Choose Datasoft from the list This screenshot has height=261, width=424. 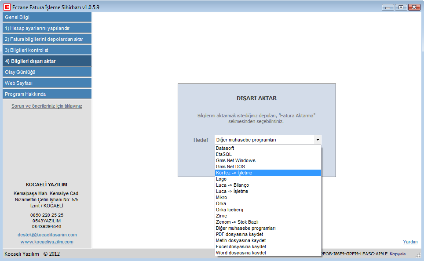click(268, 148)
